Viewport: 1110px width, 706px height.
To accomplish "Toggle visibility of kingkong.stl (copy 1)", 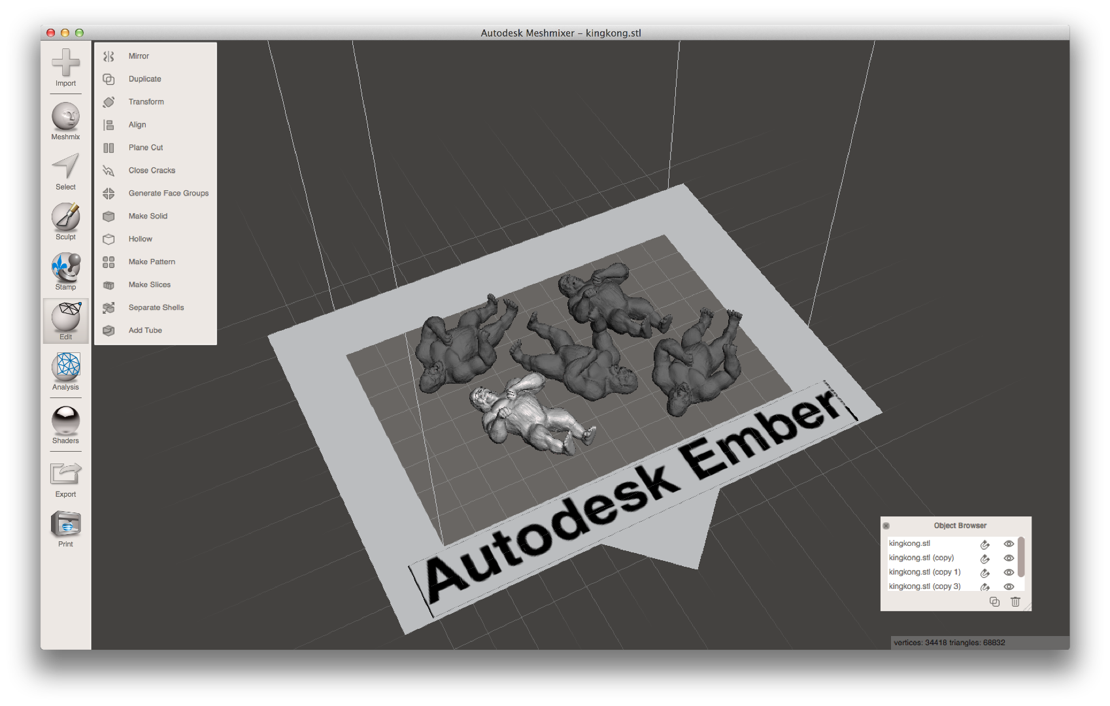I will click(1009, 573).
